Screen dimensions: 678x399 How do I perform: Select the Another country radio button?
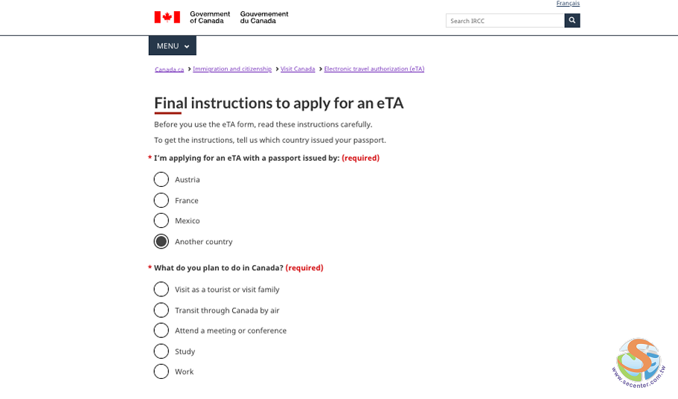161,241
